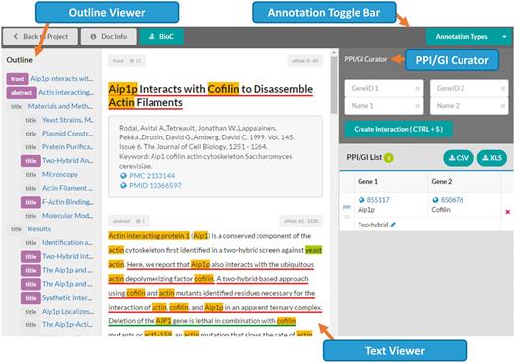515x363 pixels.
Task: Click the Gene 1 column header
Action: pos(367,182)
